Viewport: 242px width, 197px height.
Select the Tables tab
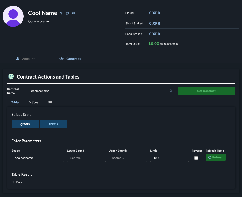(x=15, y=102)
